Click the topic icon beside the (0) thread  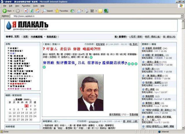pos(143,90)
